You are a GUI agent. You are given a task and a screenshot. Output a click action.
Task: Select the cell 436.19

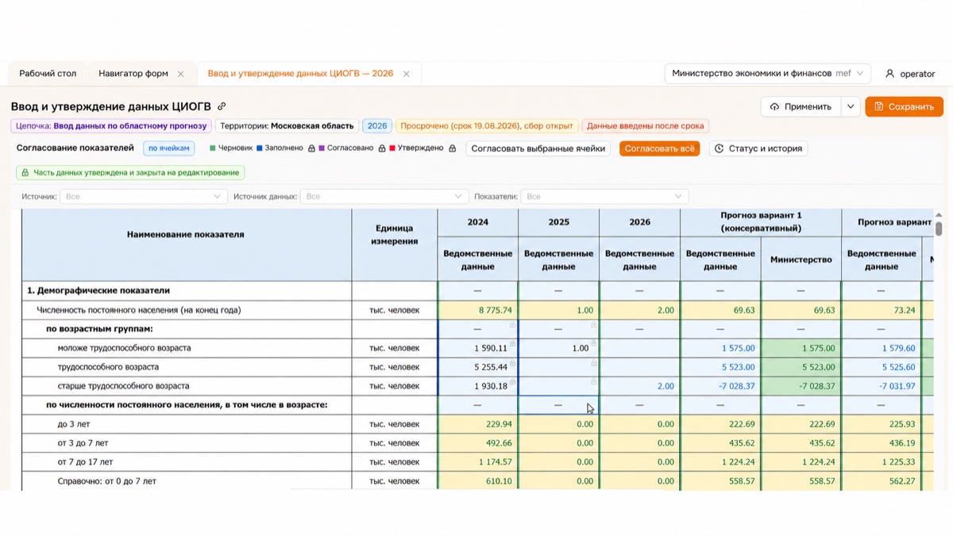(882, 443)
